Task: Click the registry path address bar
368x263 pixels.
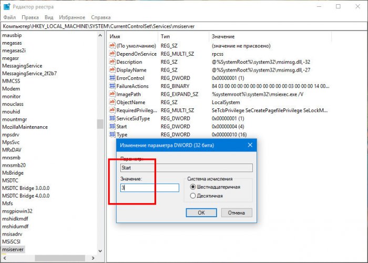Action: pyautogui.click(x=183, y=26)
